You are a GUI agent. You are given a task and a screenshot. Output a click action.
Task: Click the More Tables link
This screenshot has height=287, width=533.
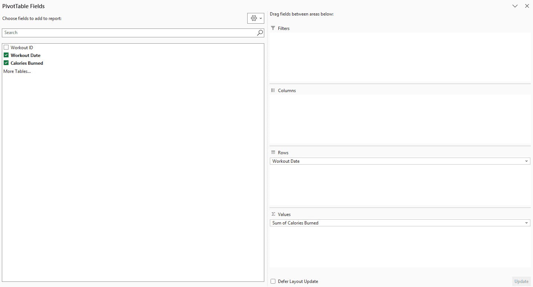point(17,71)
